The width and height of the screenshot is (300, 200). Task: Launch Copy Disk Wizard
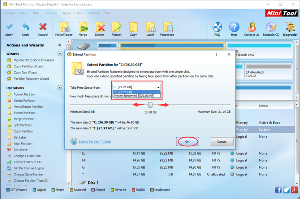(25, 72)
